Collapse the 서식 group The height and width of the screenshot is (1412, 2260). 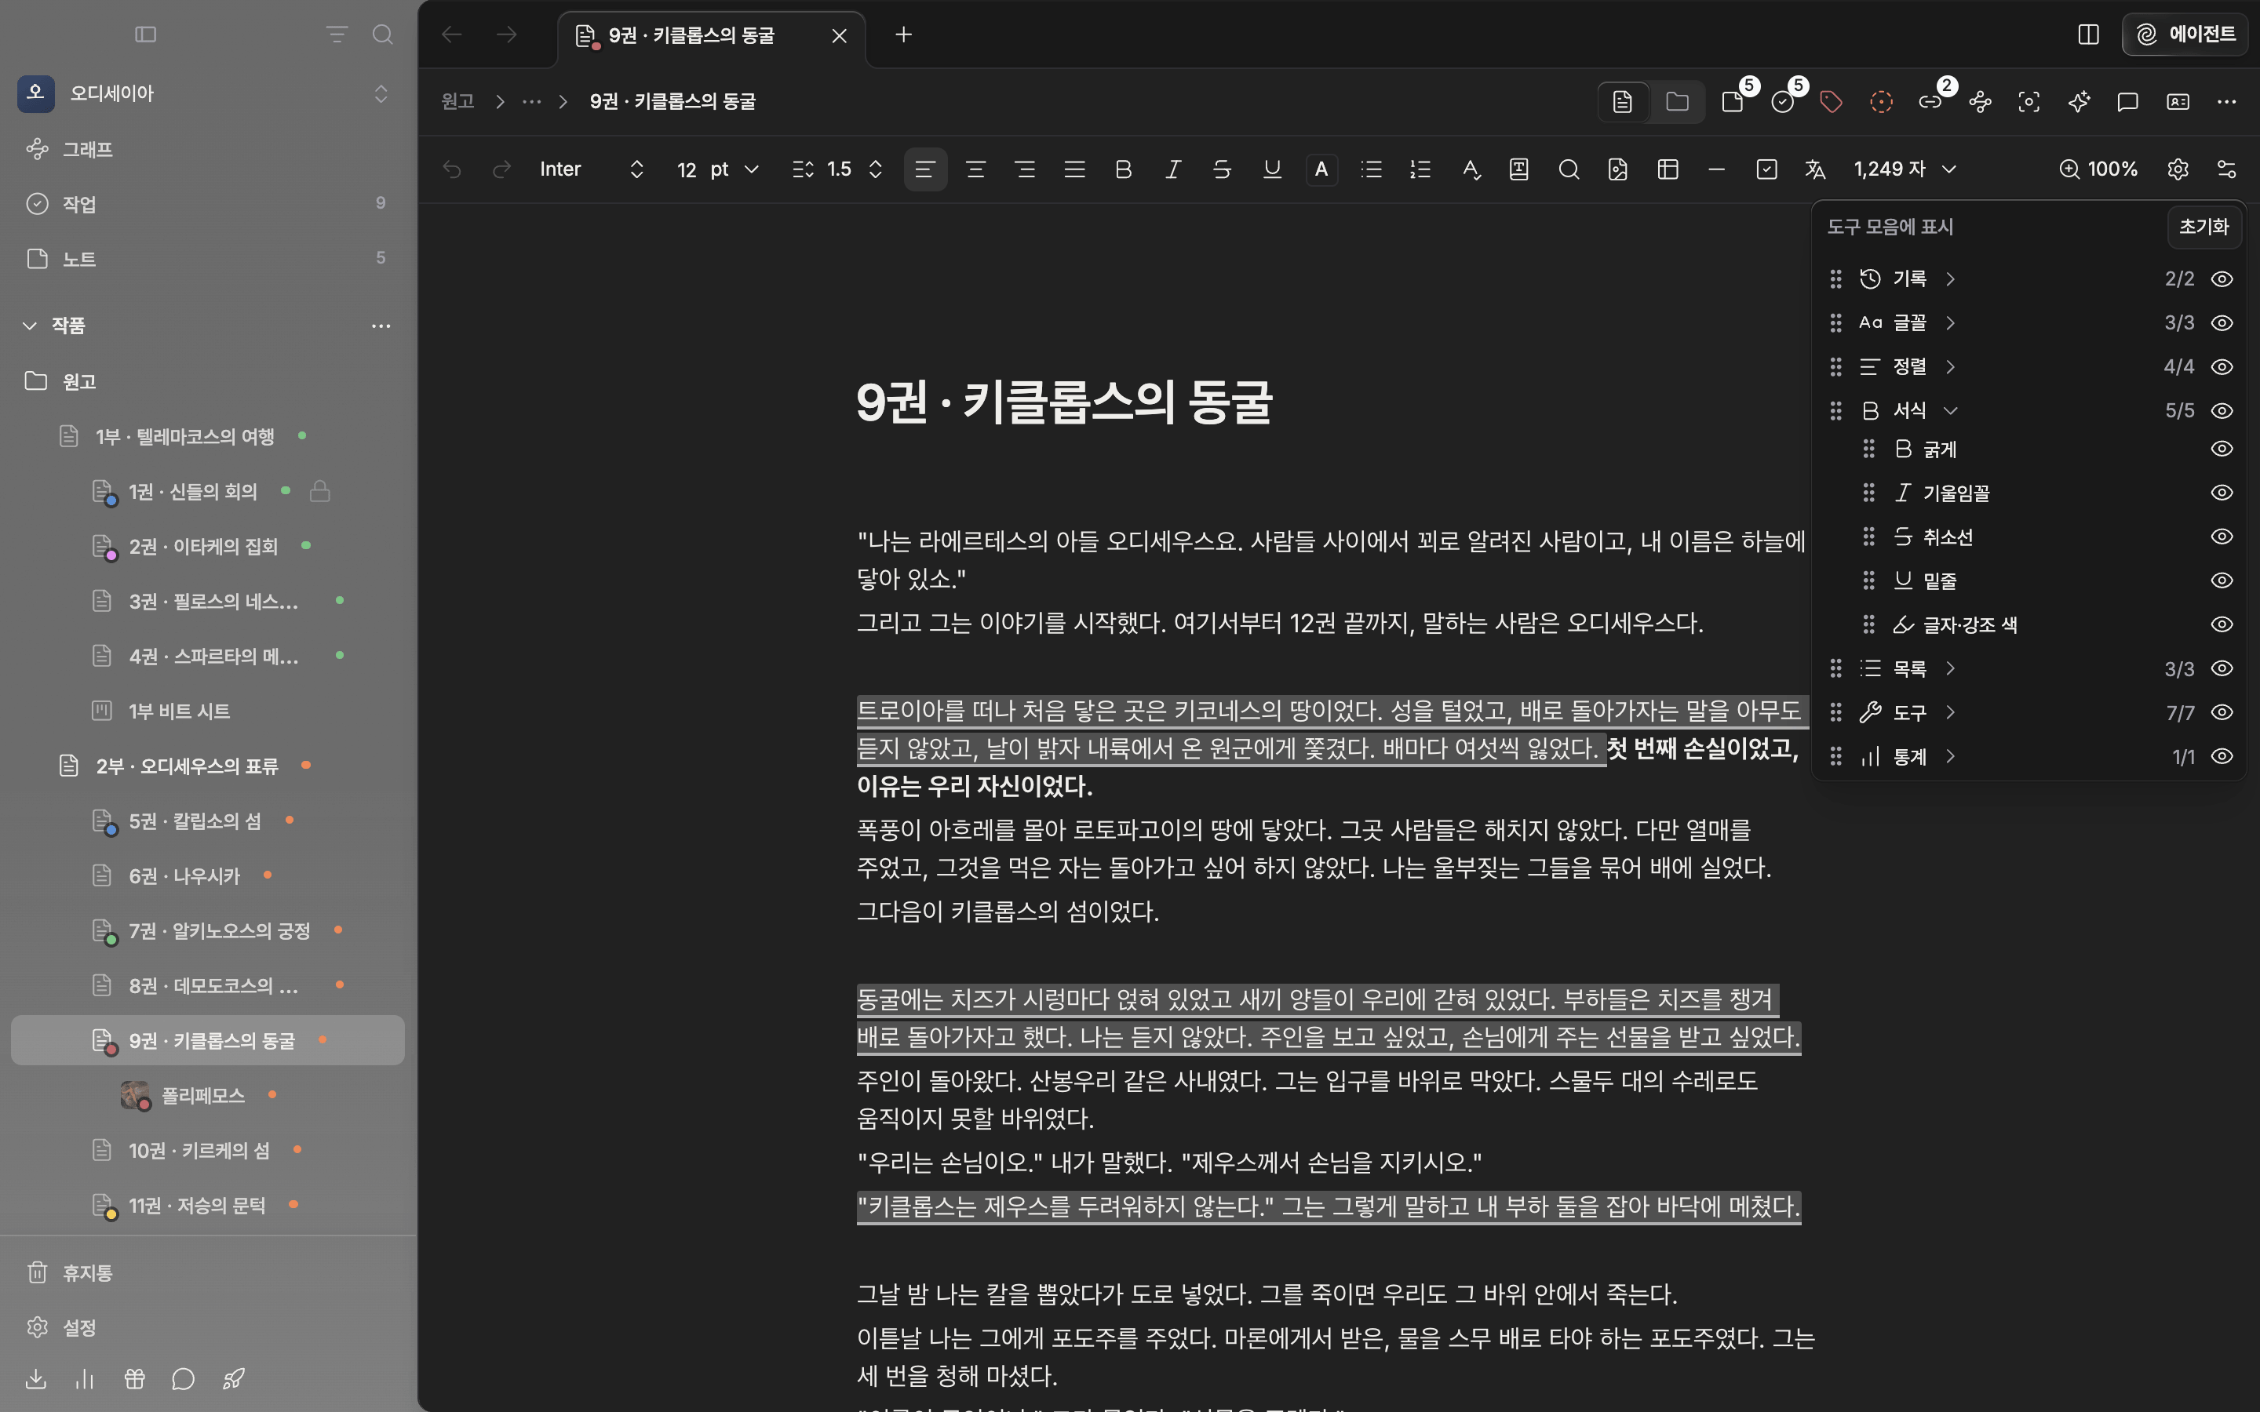coord(1950,411)
